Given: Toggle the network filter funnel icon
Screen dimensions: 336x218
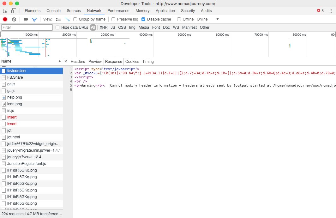Looking at the screenshot, I should 34,19.
